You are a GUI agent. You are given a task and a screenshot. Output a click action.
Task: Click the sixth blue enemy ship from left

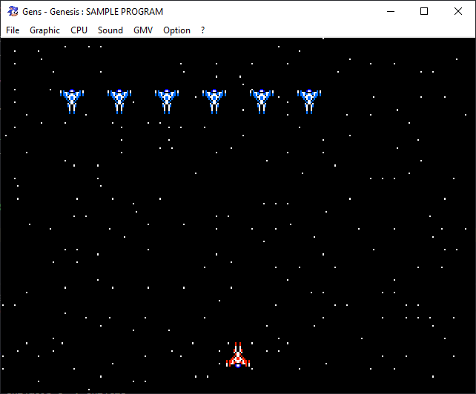pyautogui.click(x=309, y=101)
